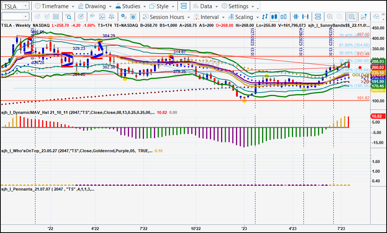Image resolution: width=387 pixels, height=233 pixels.
Task: Click the zoom out magnifier
Action: 339,17
